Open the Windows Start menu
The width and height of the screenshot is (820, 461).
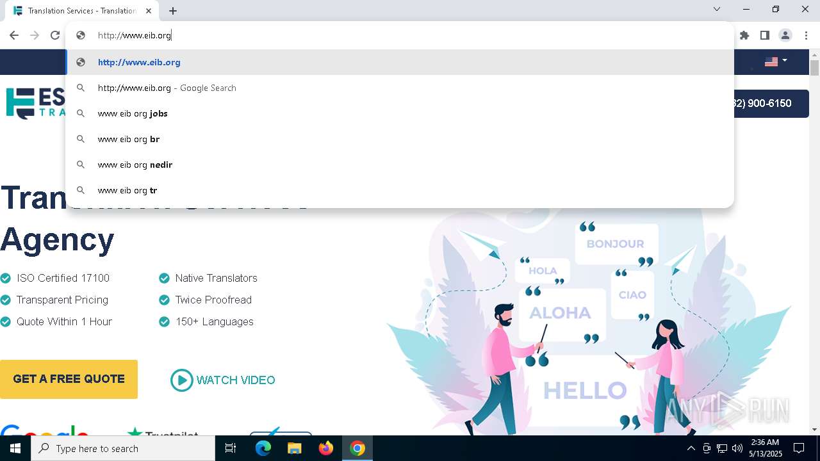[x=15, y=448]
